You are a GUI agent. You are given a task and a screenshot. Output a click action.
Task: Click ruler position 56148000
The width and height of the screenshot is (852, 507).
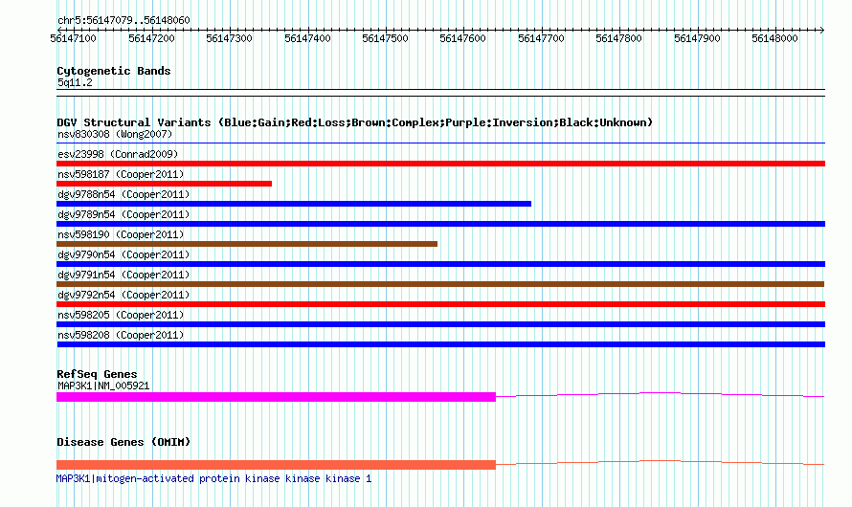[x=774, y=38]
